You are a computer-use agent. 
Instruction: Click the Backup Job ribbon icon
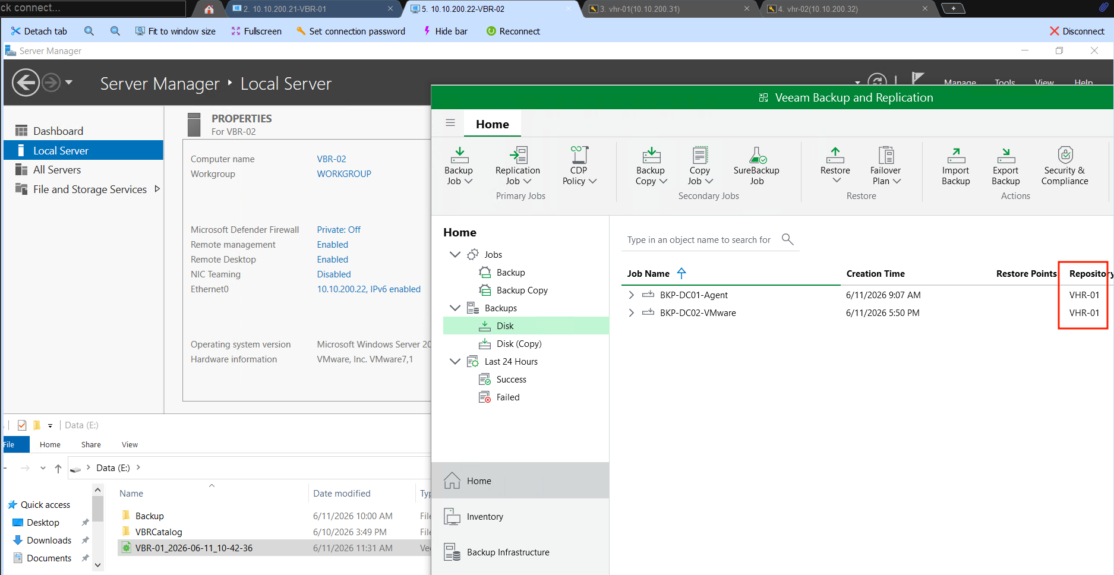pos(459,155)
